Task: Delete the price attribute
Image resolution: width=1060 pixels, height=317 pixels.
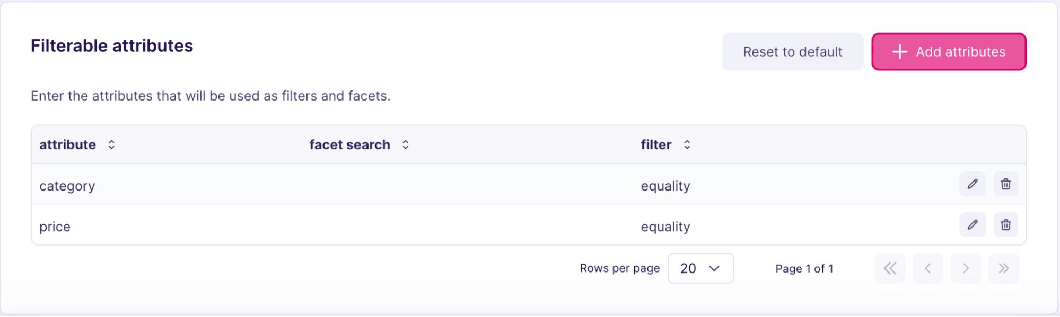Action: [1005, 225]
